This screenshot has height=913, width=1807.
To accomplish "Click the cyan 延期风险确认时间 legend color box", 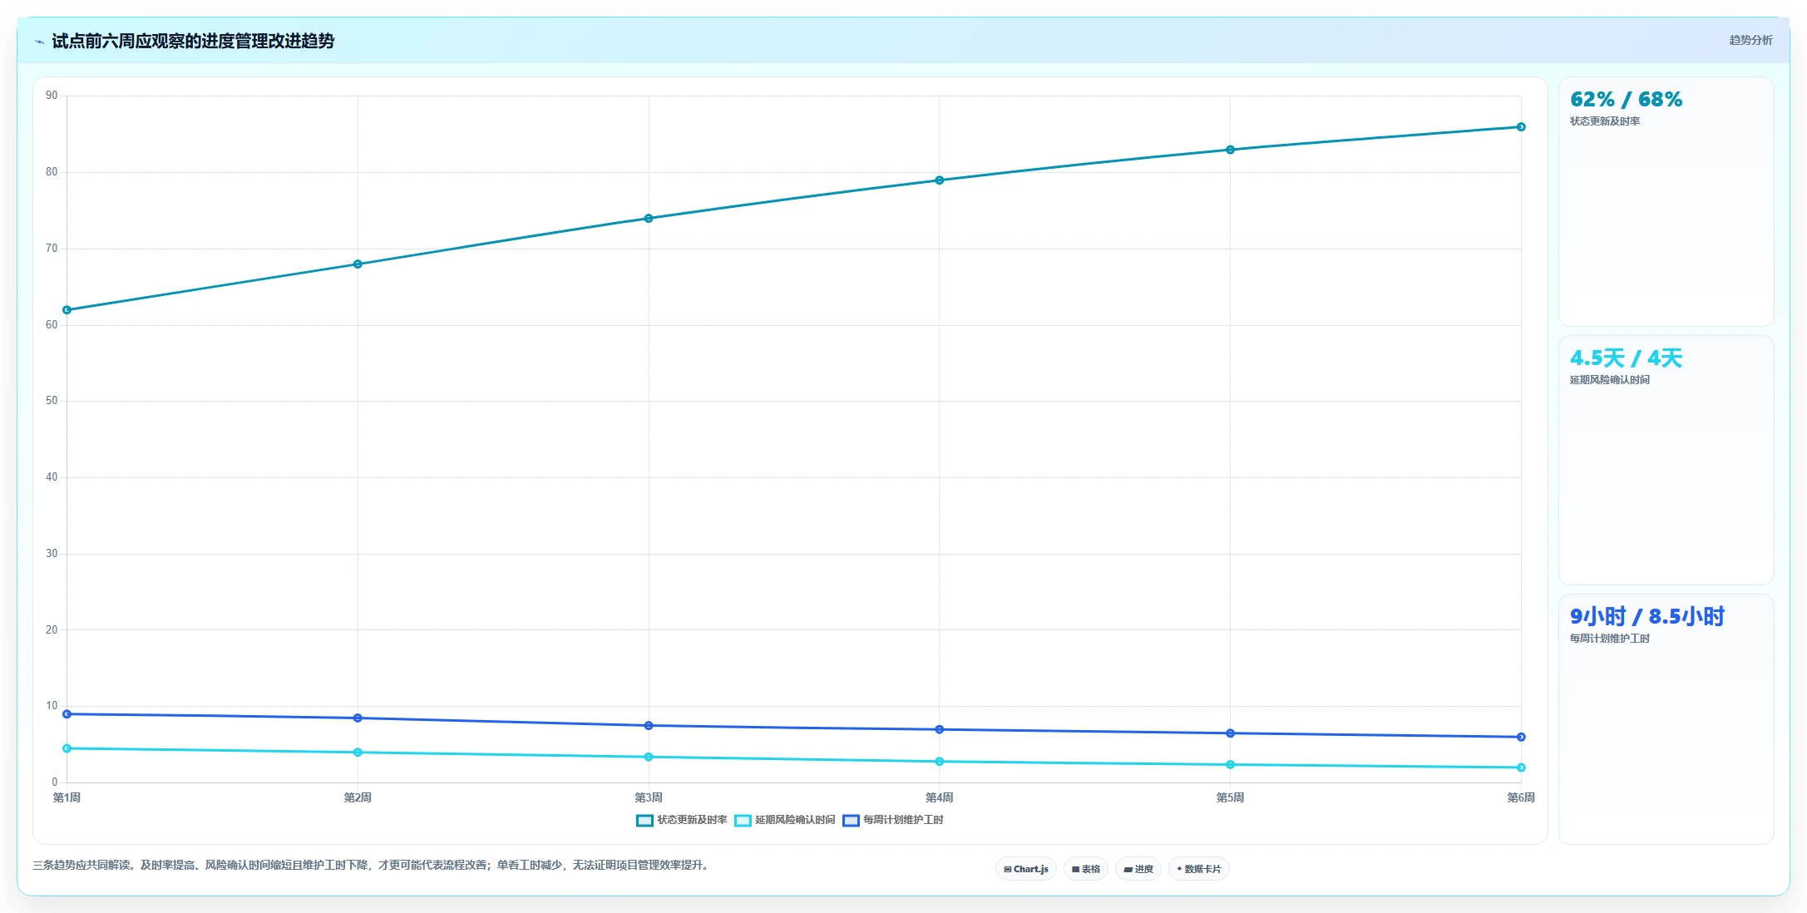I will point(743,821).
